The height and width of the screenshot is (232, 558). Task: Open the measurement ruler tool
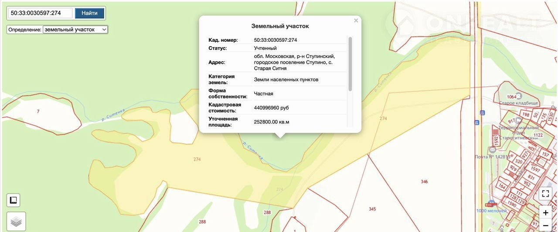tap(13, 200)
